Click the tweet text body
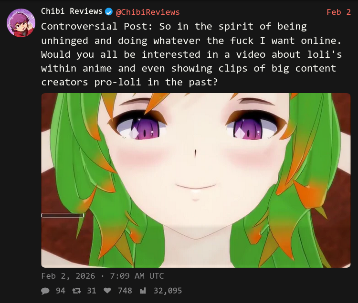The height and width of the screenshot is (303, 358). [191, 54]
